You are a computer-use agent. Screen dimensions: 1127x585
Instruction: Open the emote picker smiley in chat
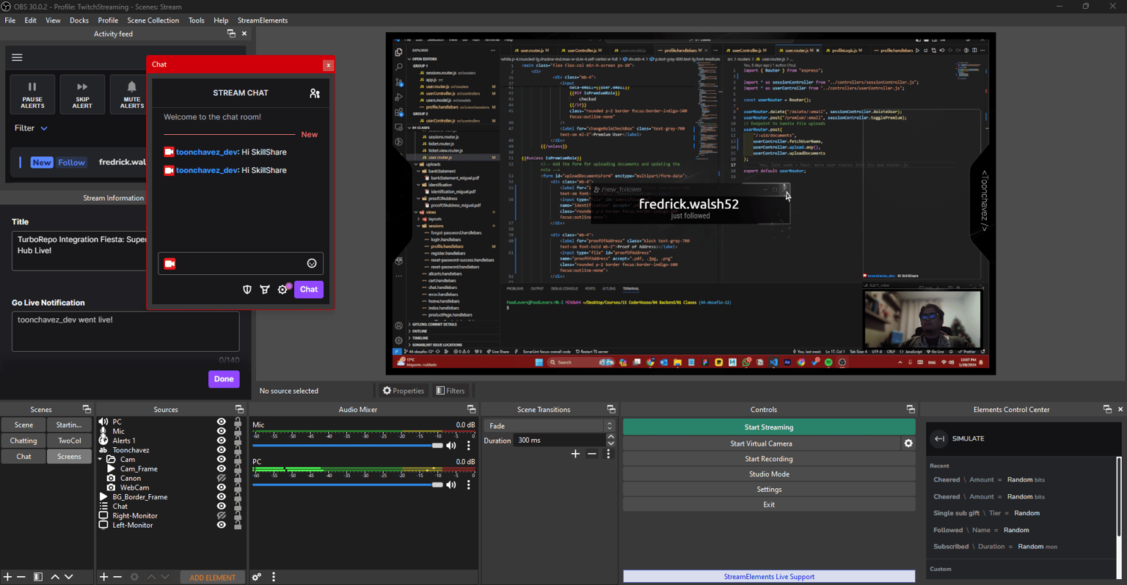click(x=312, y=263)
